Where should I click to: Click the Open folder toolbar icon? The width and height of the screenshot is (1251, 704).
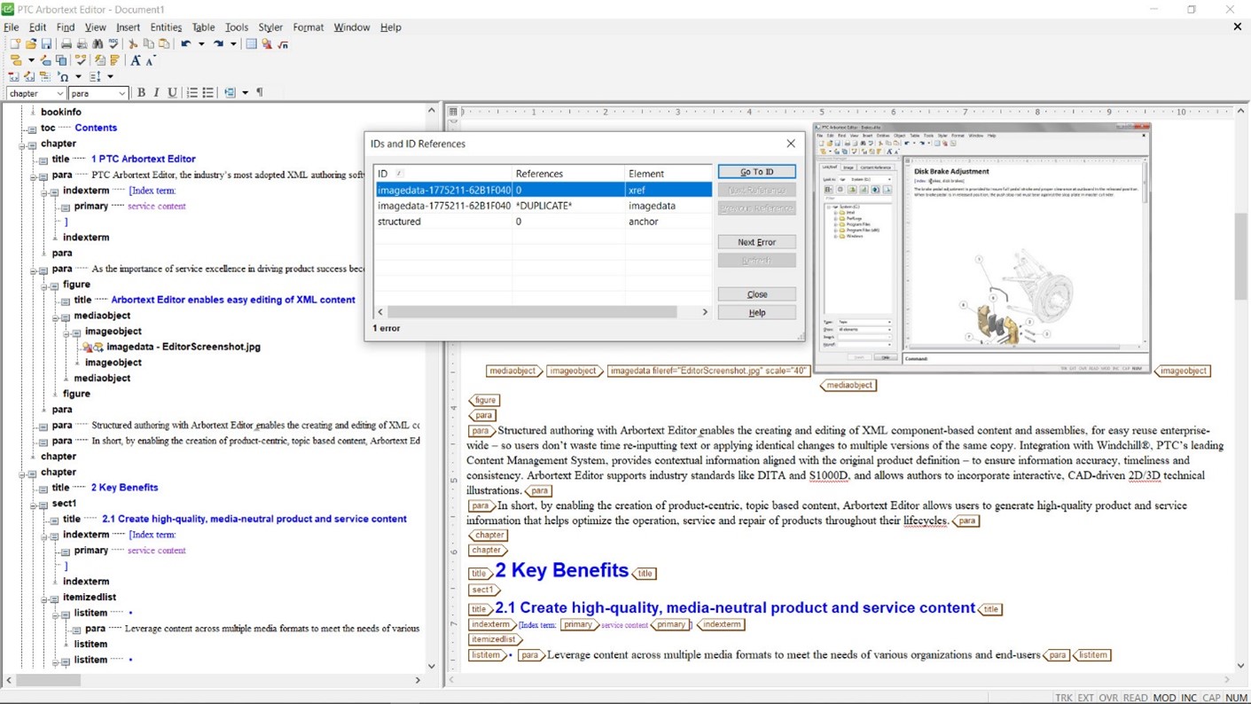[x=31, y=43]
